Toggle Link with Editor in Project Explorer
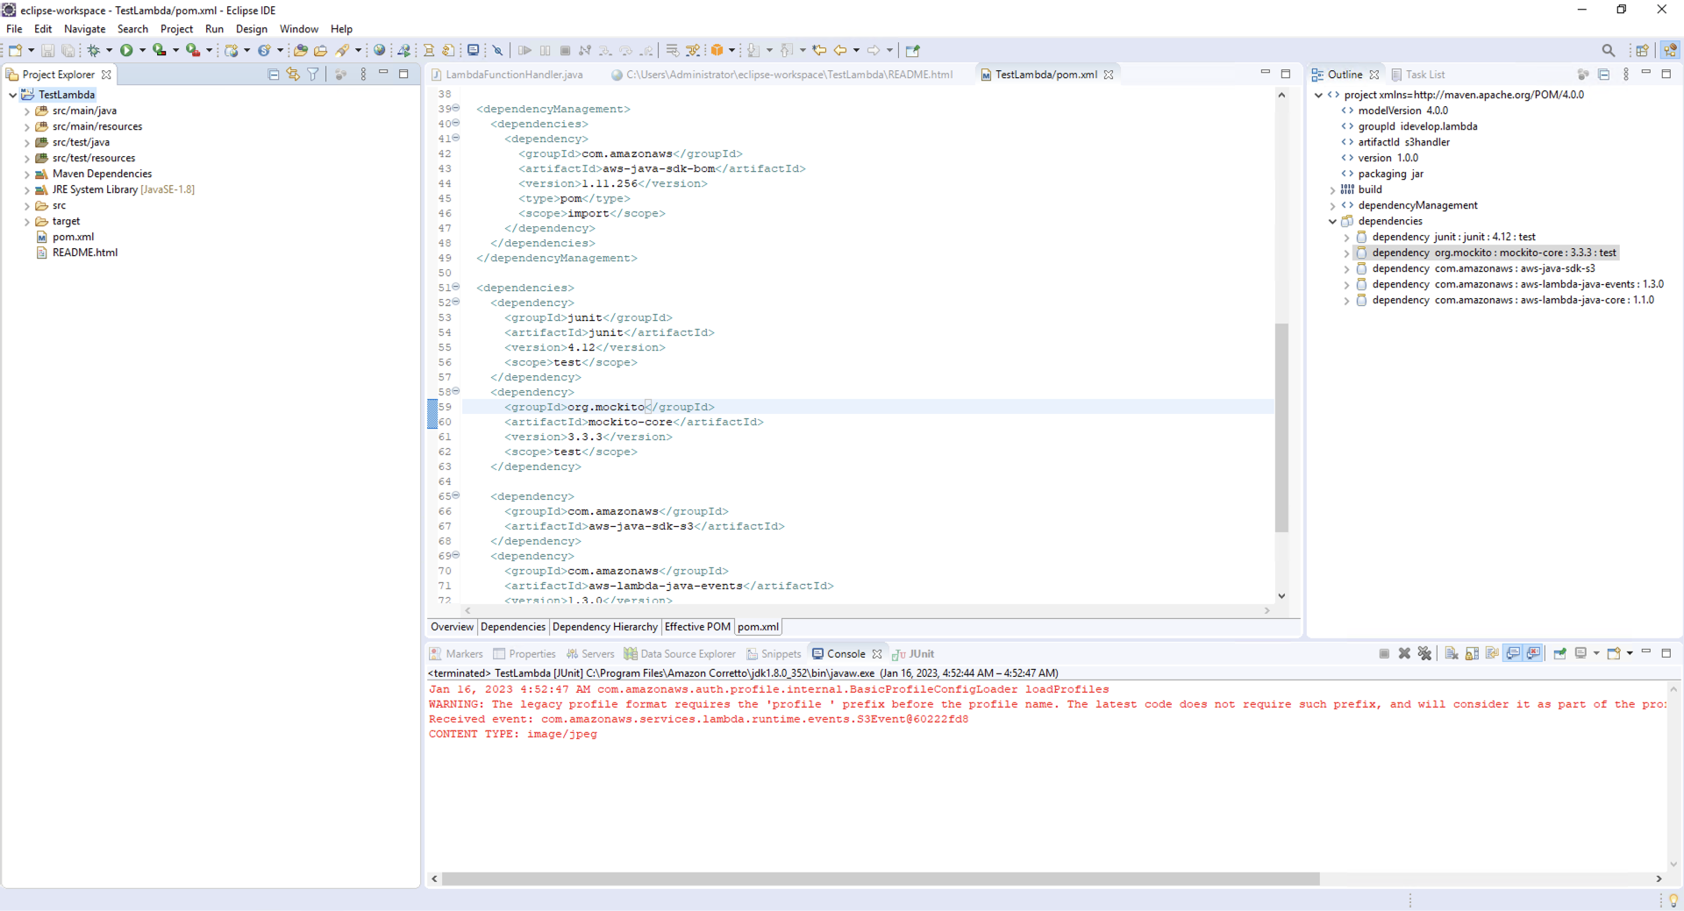This screenshot has height=911, width=1684. 293,75
